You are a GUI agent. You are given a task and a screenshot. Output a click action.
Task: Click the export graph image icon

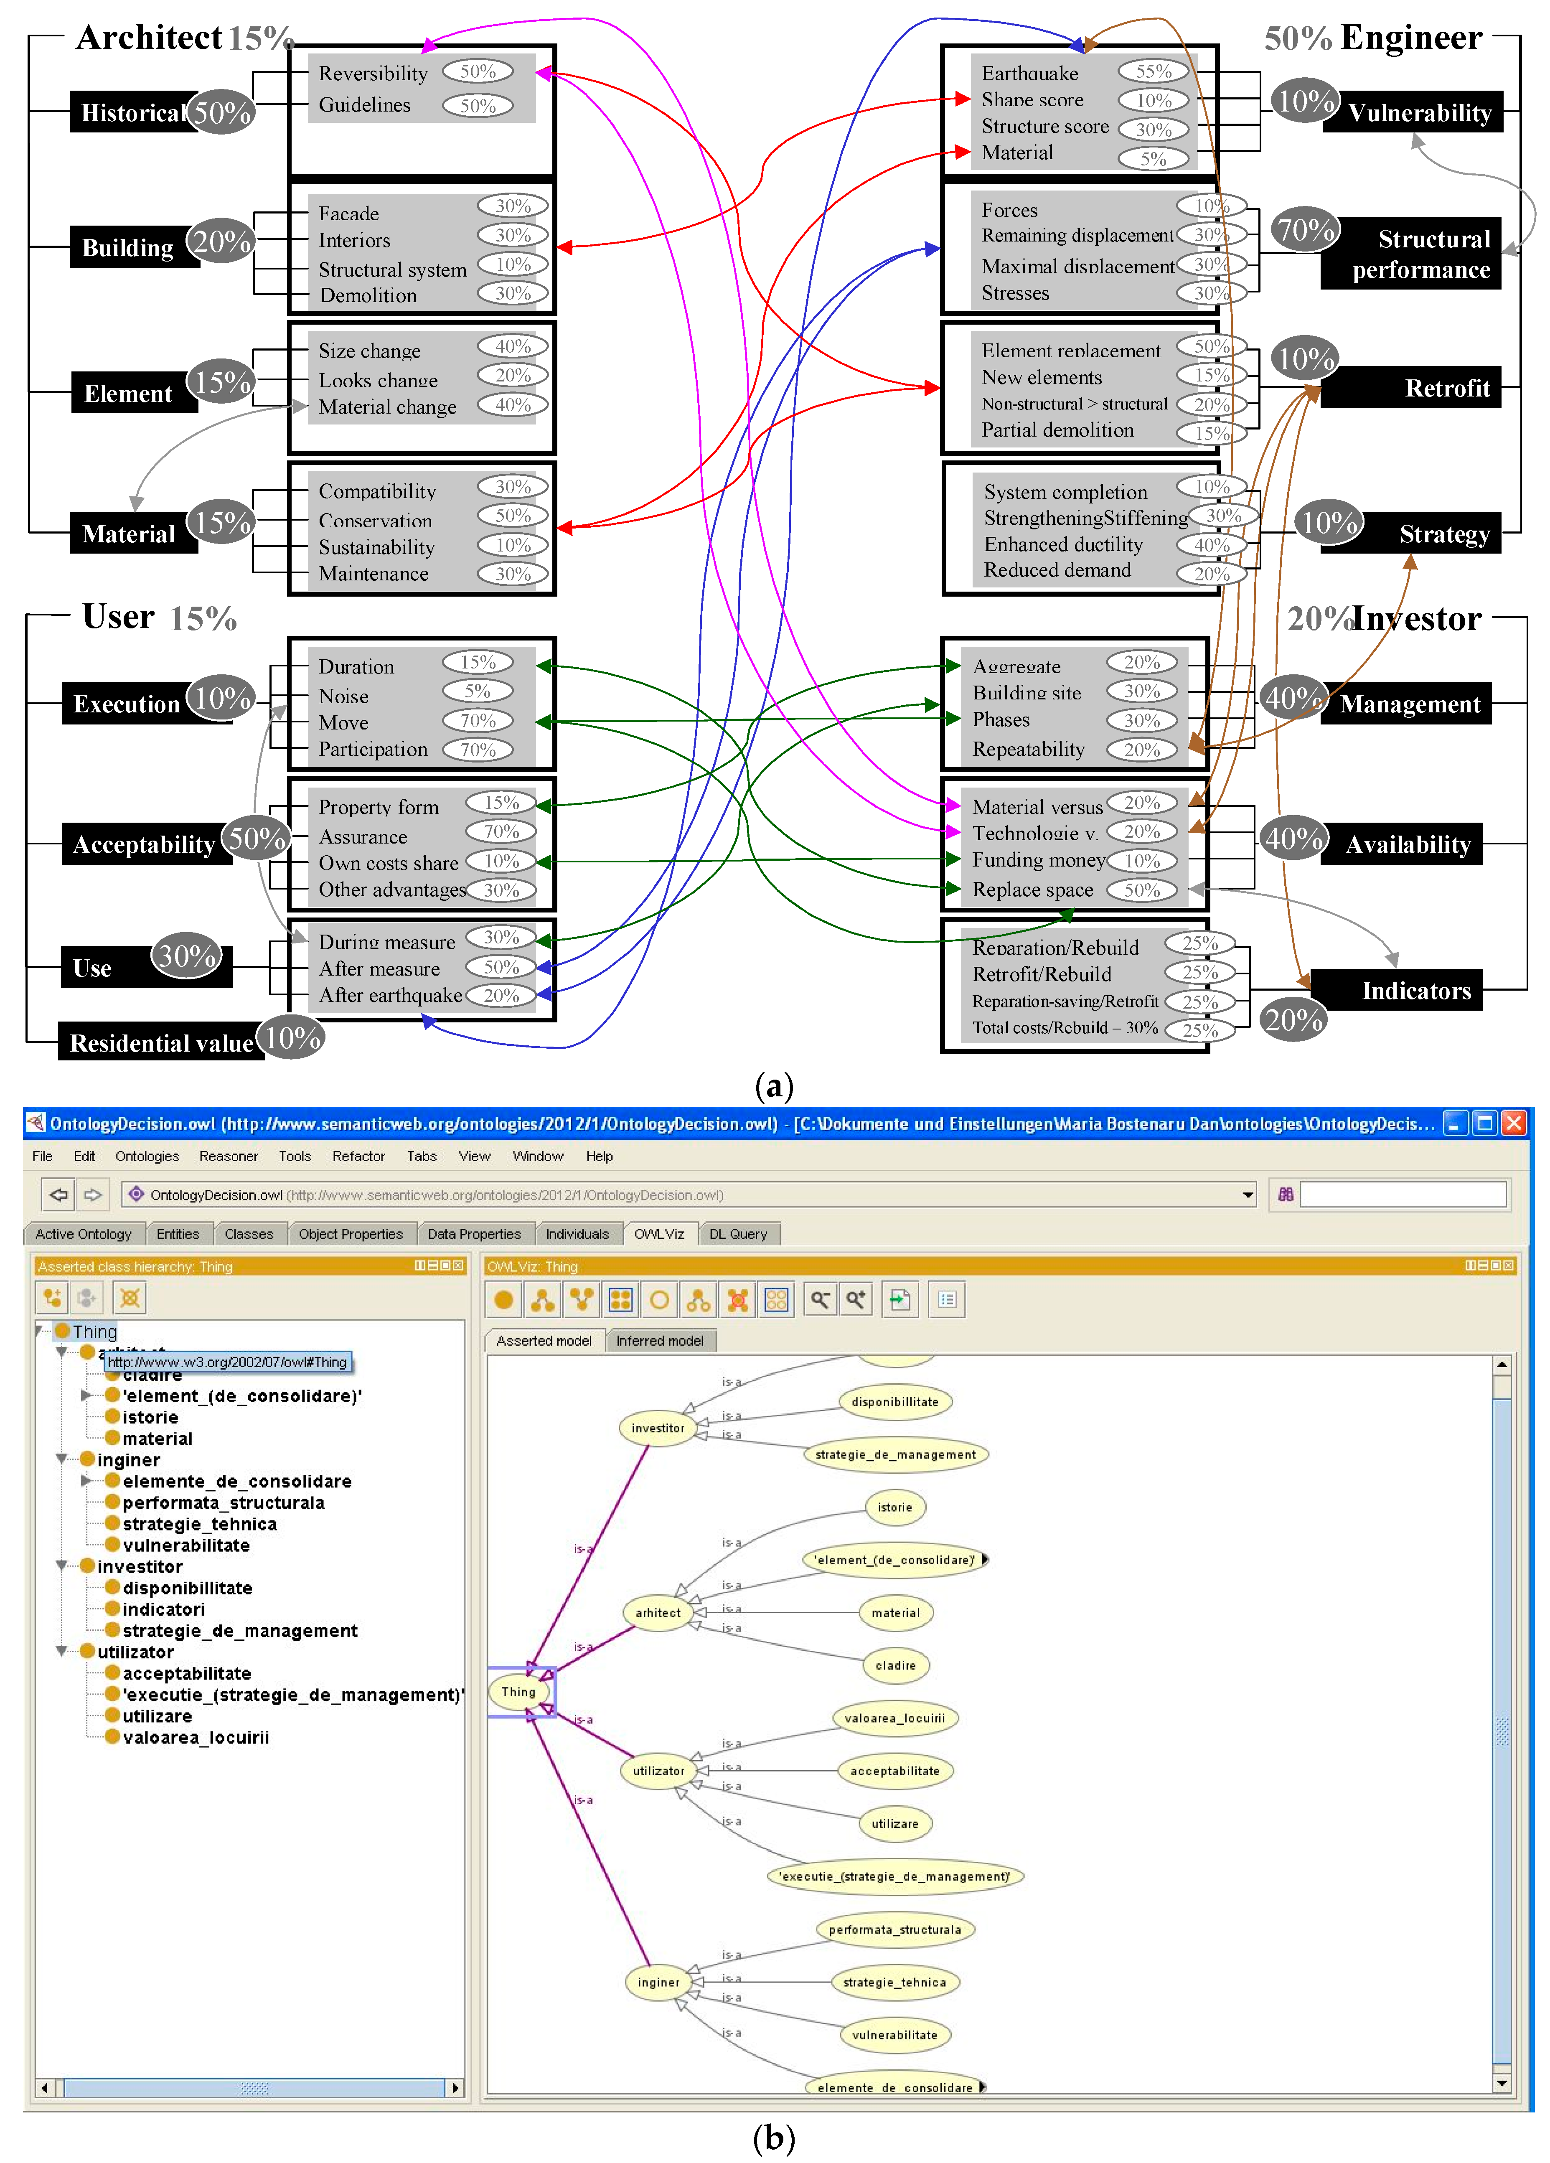[x=900, y=1300]
